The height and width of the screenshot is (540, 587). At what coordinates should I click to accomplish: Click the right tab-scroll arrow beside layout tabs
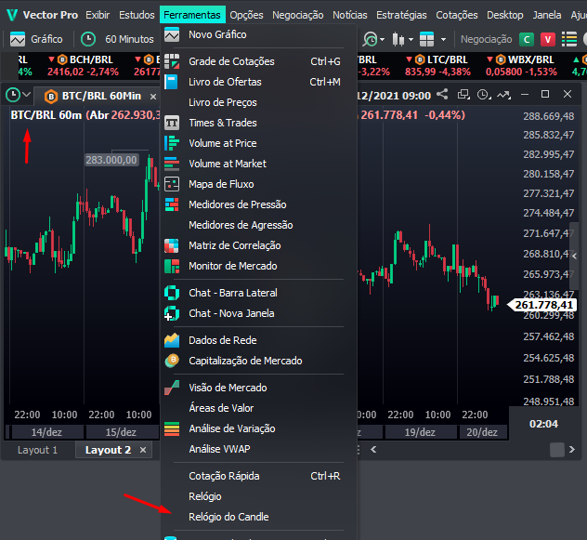click(571, 449)
